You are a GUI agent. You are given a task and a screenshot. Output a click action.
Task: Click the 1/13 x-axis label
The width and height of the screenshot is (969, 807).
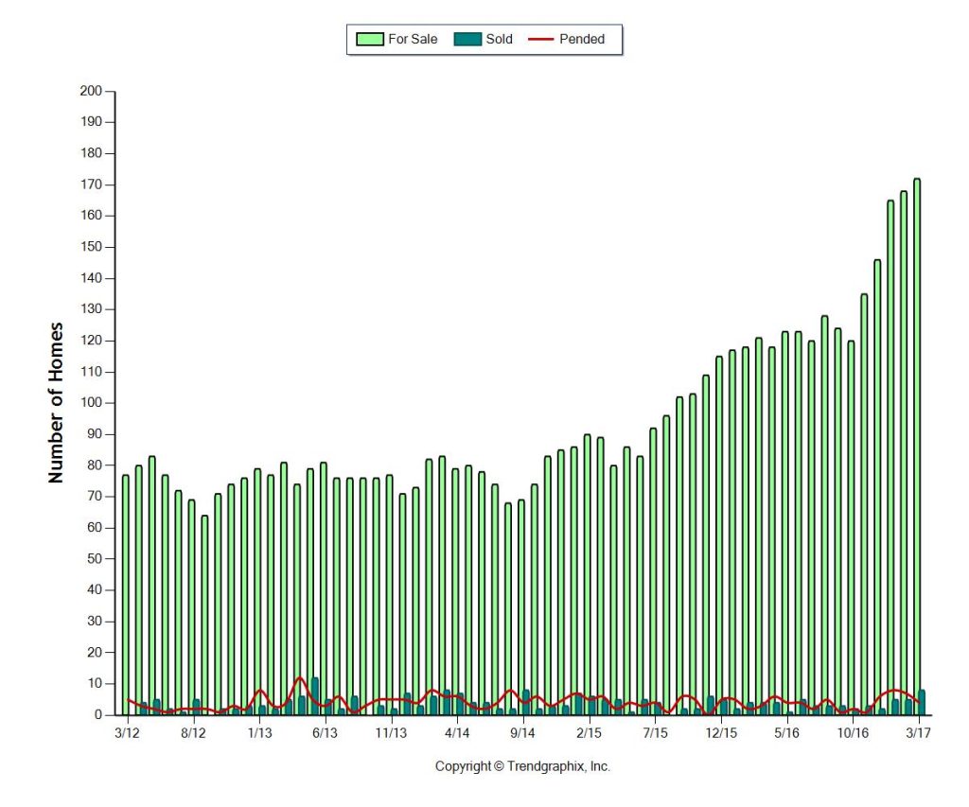coord(259,733)
